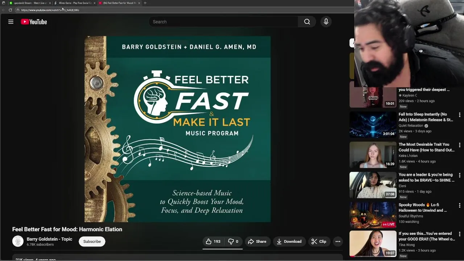The image size is (464, 261).
Task: Open options for Most Desirable Trait video
Action: (x=460, y=145)
